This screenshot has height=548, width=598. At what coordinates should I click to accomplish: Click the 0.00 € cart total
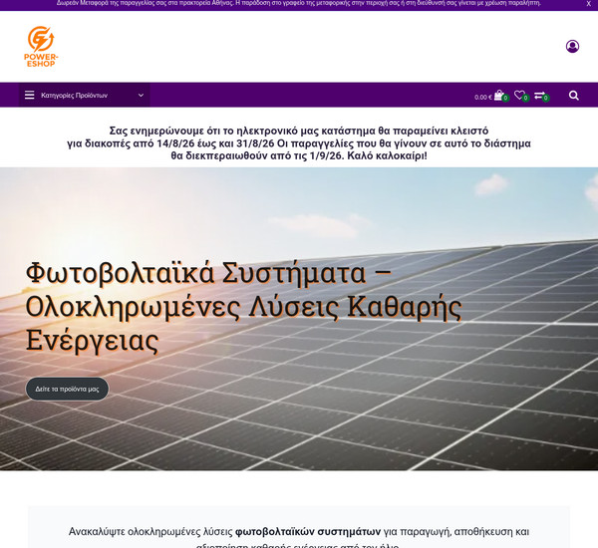482,98
